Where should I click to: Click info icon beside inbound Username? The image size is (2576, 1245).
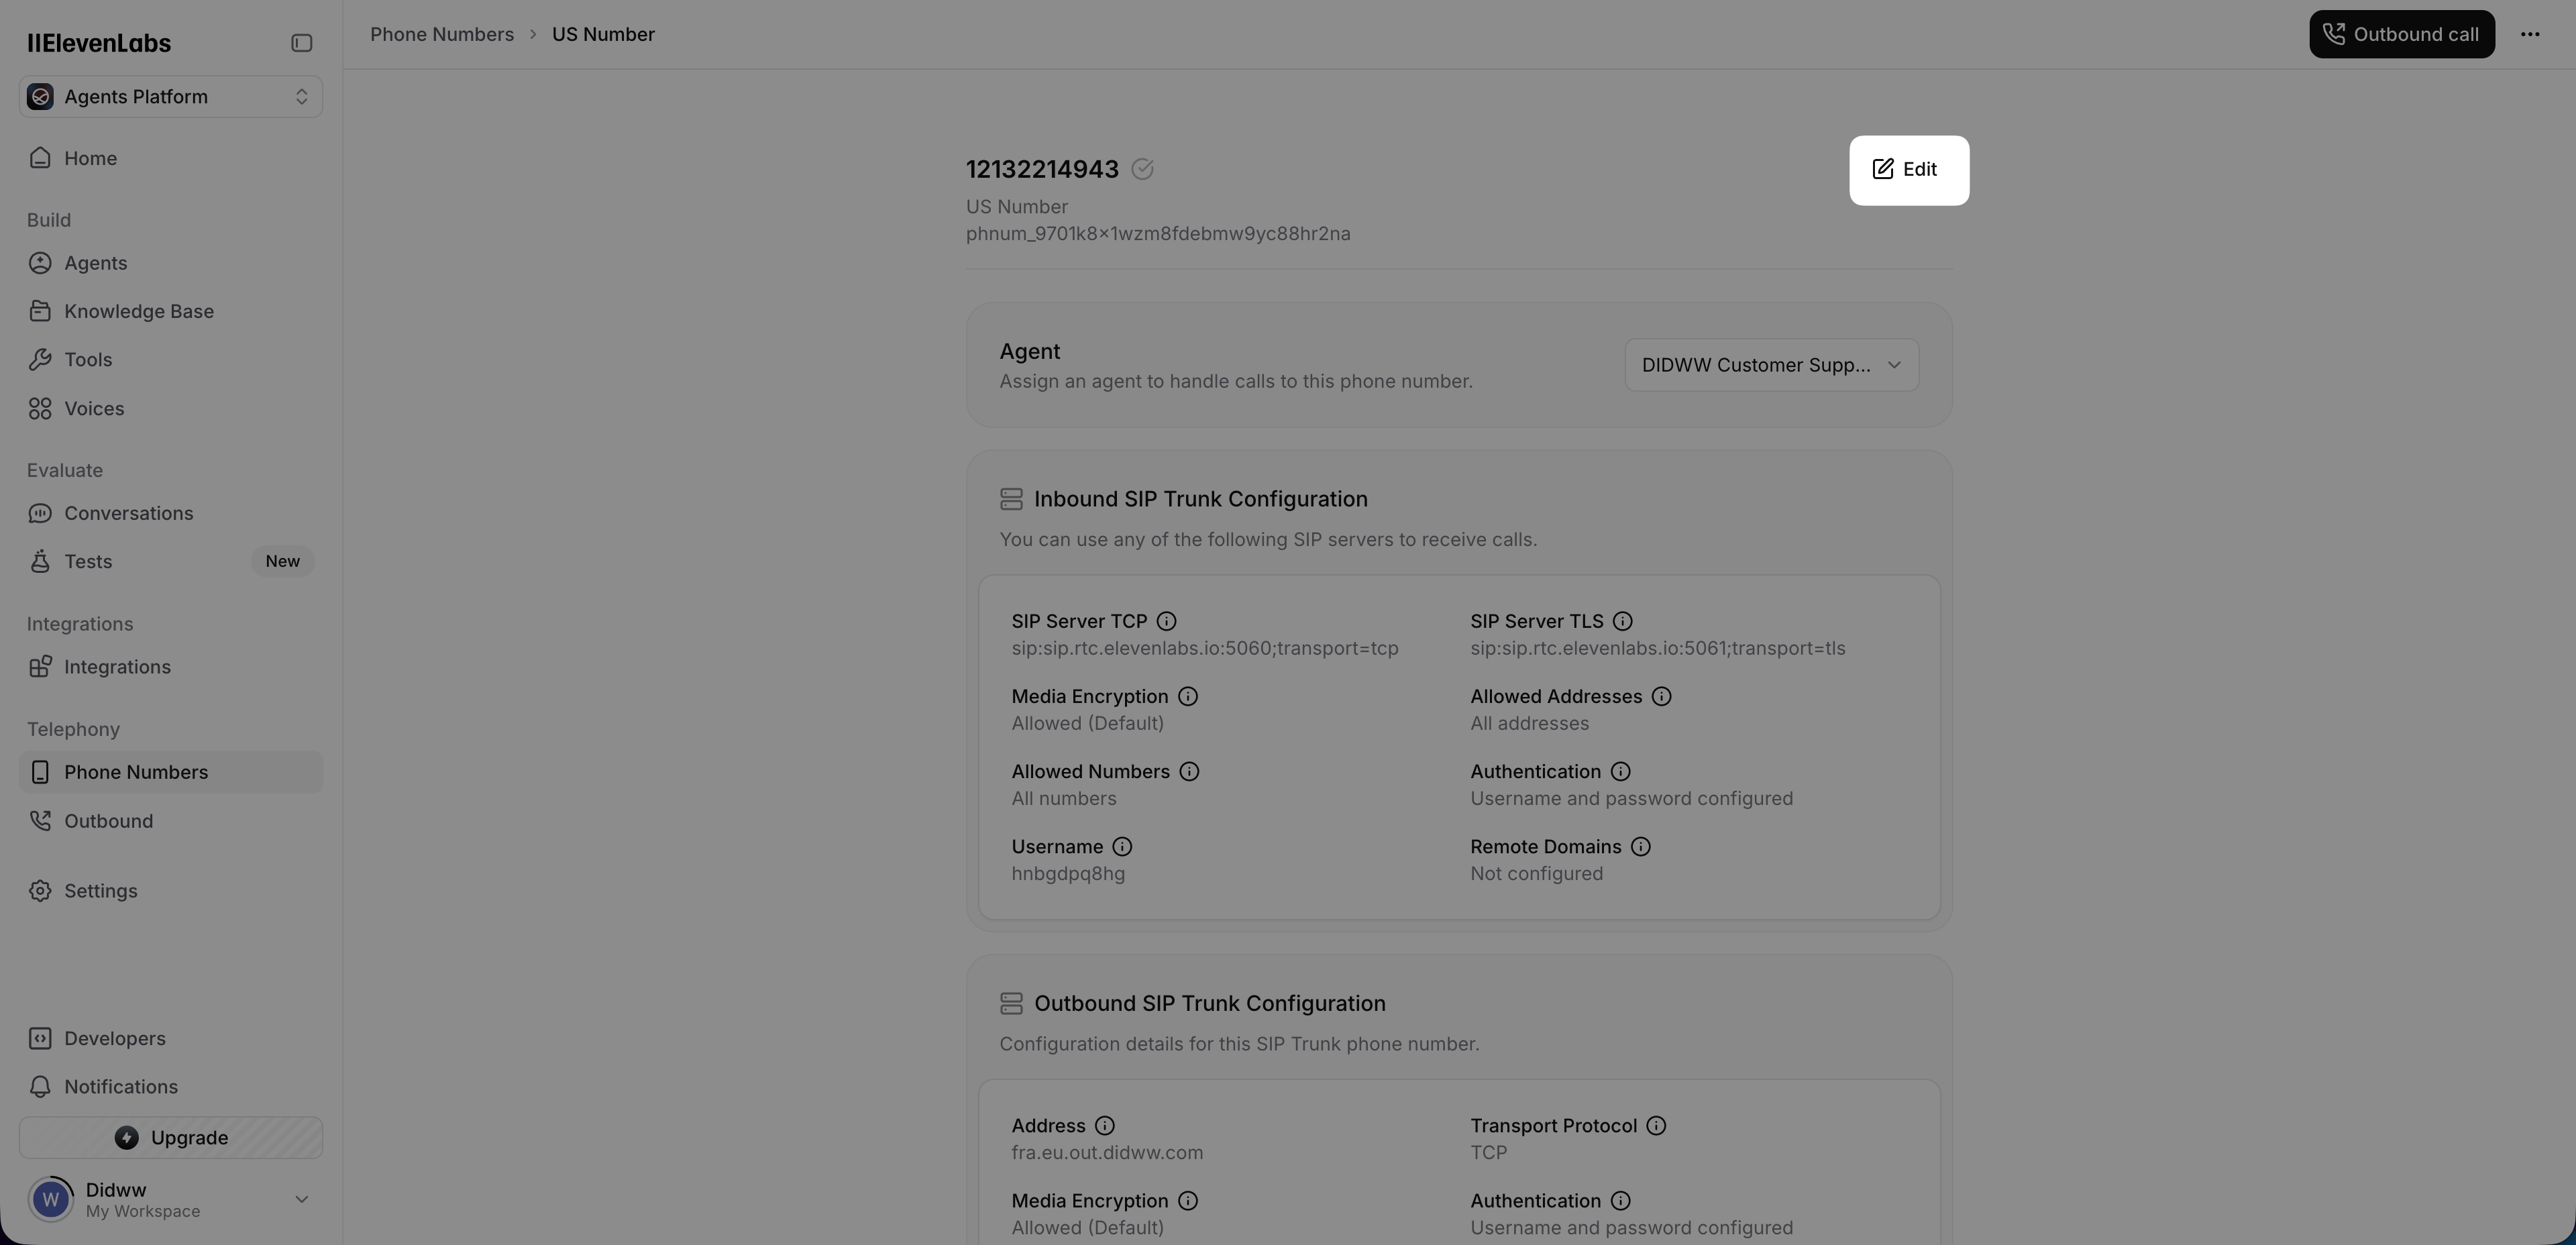click(1122, 847)
